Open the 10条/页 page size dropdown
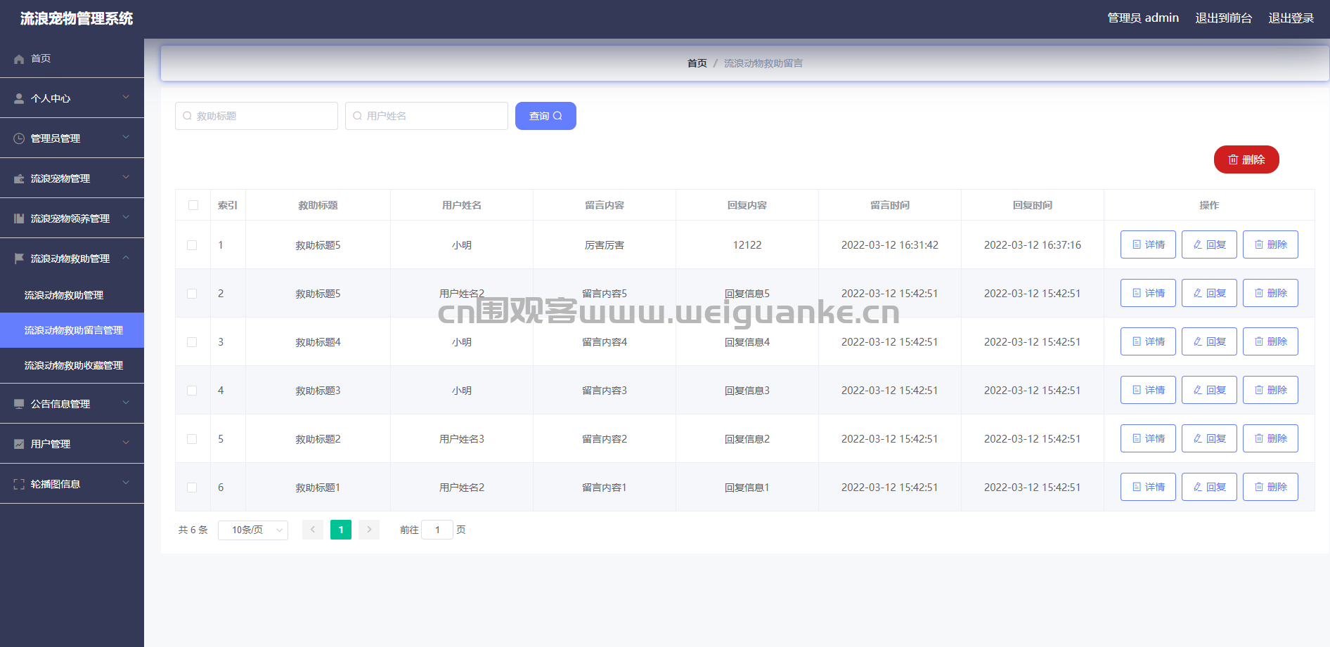This screenshot has width=1330, height=647. pos(253,530)
